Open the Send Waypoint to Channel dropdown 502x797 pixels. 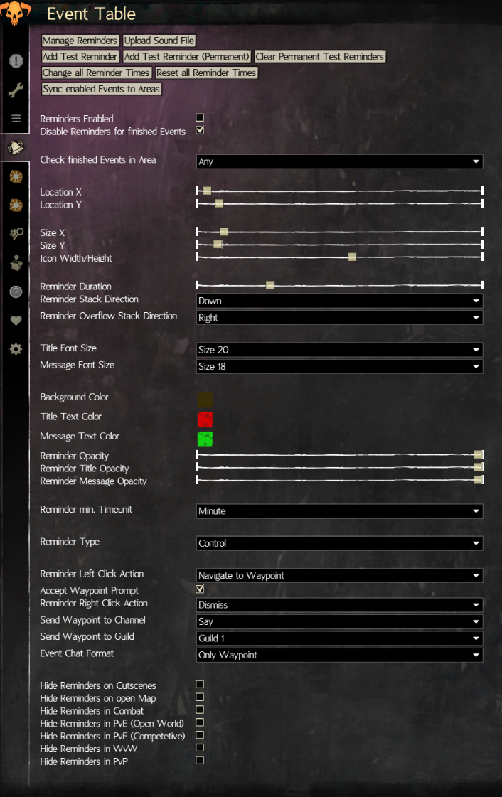coord(339,621)
